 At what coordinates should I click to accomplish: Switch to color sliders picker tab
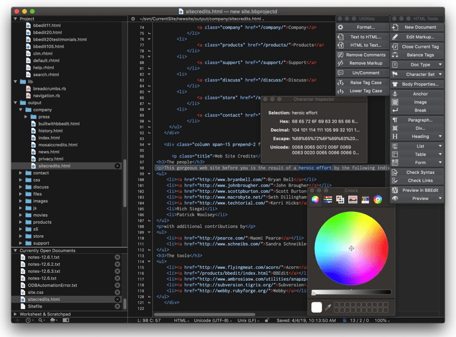pos(328,199)
